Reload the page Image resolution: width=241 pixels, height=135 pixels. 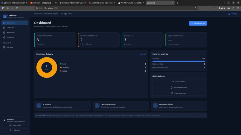click(17, 8)
